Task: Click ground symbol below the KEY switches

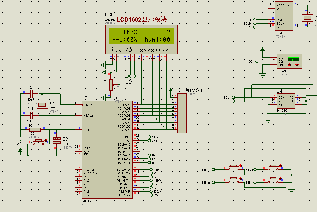Action: point(291,190)
